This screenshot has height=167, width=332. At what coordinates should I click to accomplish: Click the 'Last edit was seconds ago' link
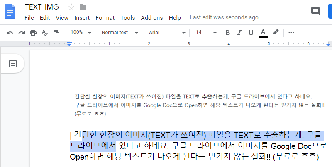[224, 17]
